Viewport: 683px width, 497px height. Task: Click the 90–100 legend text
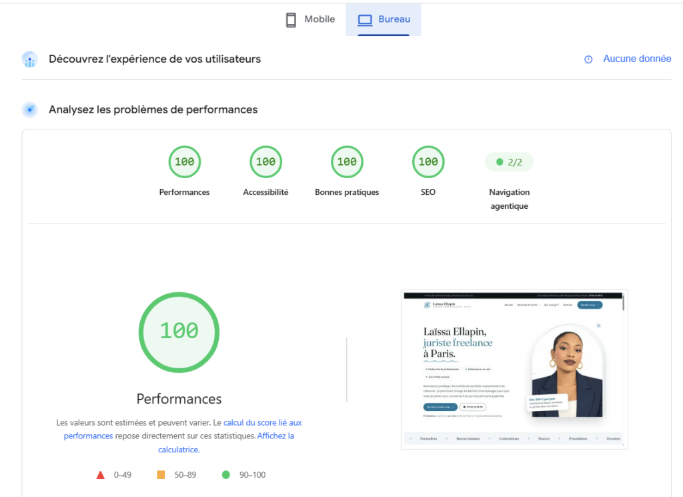pos(252,475)
